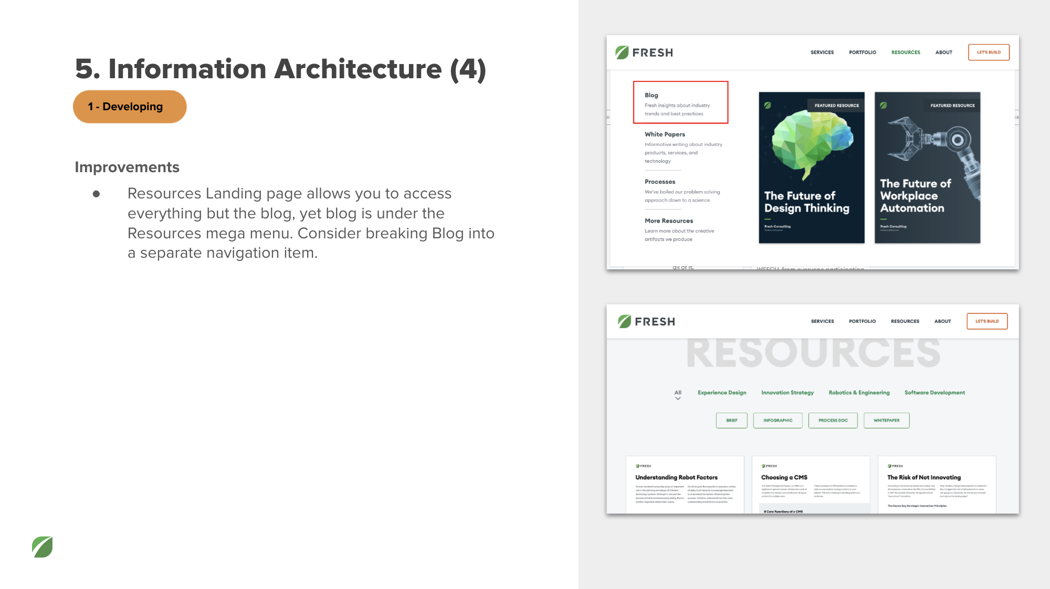Viewport: 1050px width, 589px height.
Task: Expand the All filter chevron
Action: tap(678, 398)
